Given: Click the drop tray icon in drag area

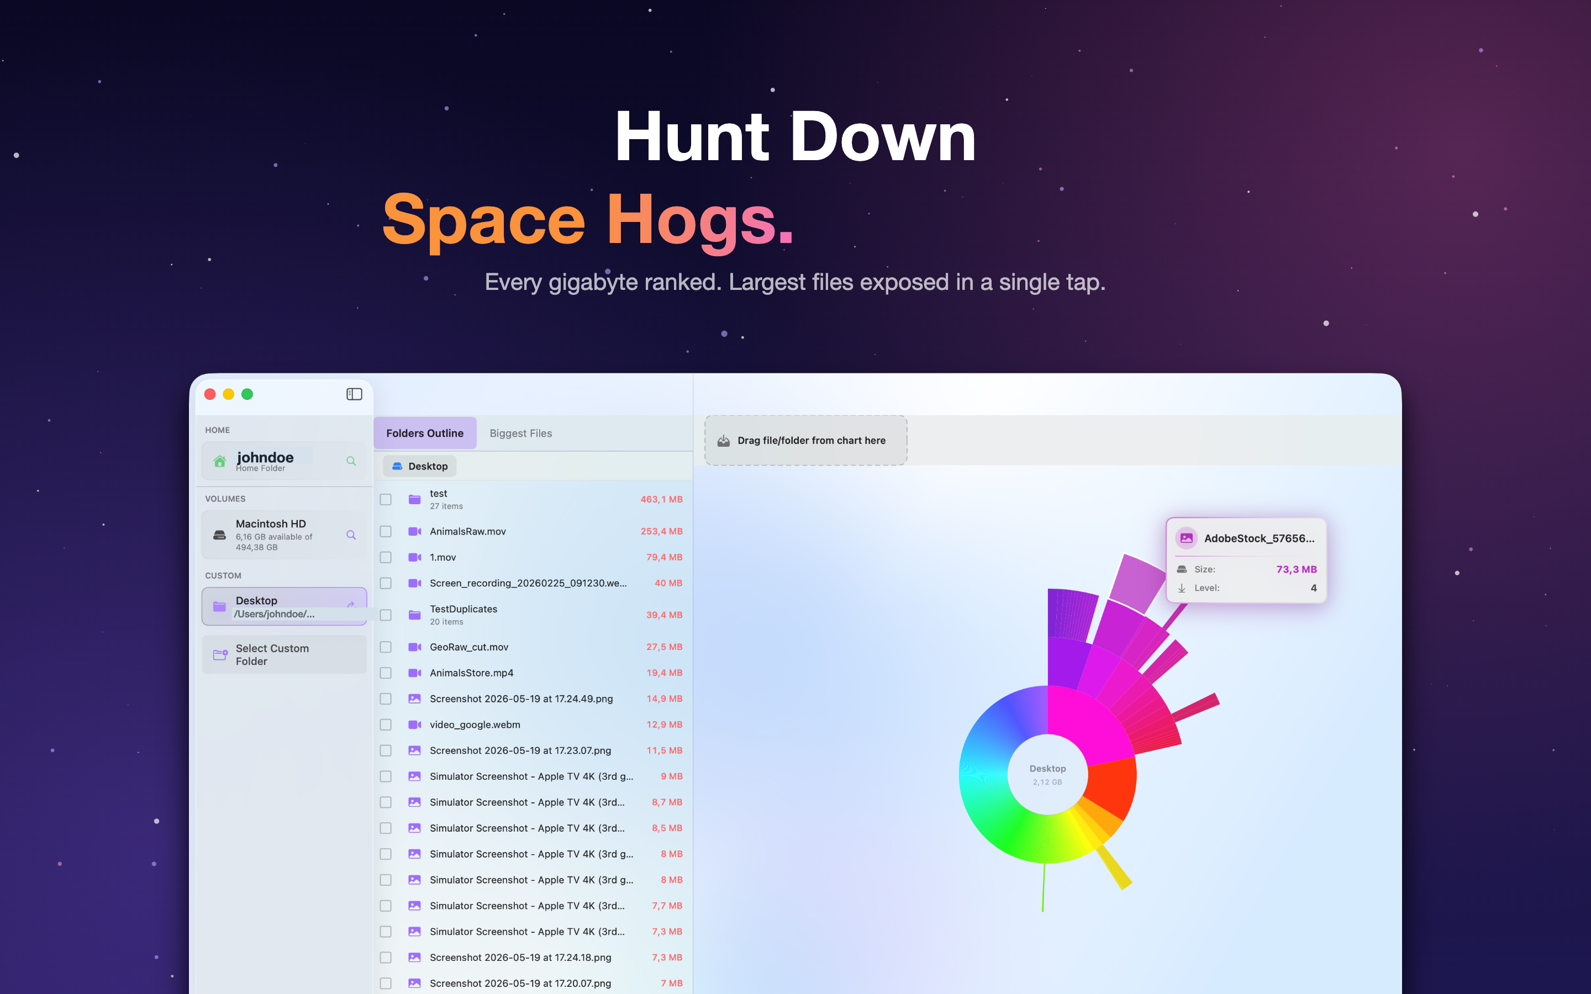Looking at the screenshot, I should coord(723,441).
